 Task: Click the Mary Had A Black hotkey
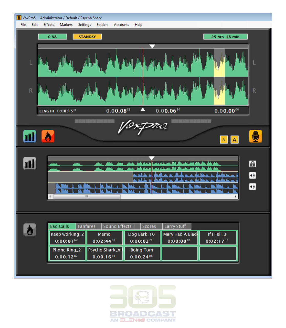[180, 238]
